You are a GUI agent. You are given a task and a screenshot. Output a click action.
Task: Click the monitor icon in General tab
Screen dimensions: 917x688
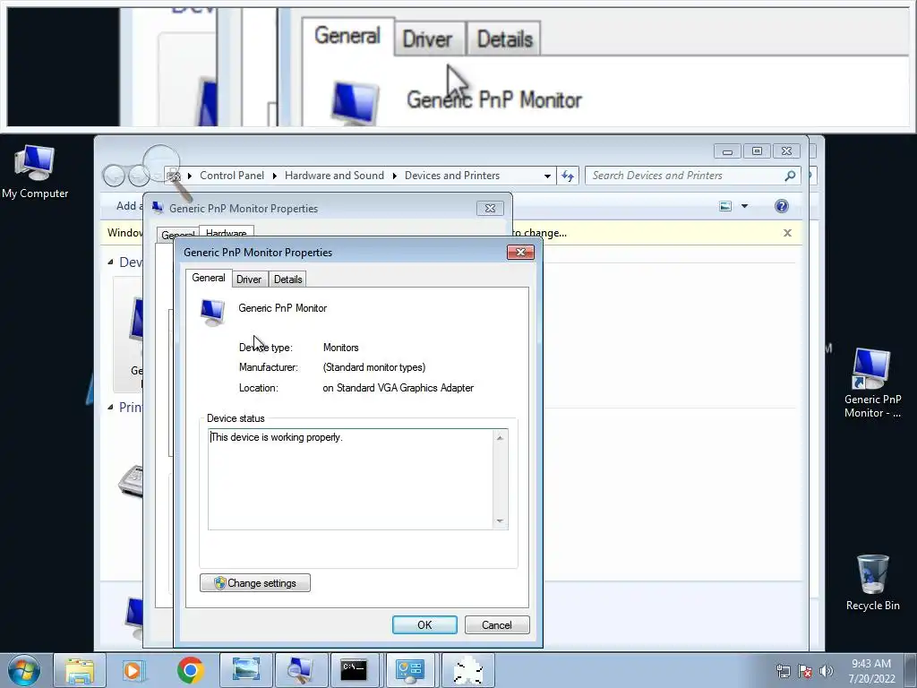click(212, 313)
